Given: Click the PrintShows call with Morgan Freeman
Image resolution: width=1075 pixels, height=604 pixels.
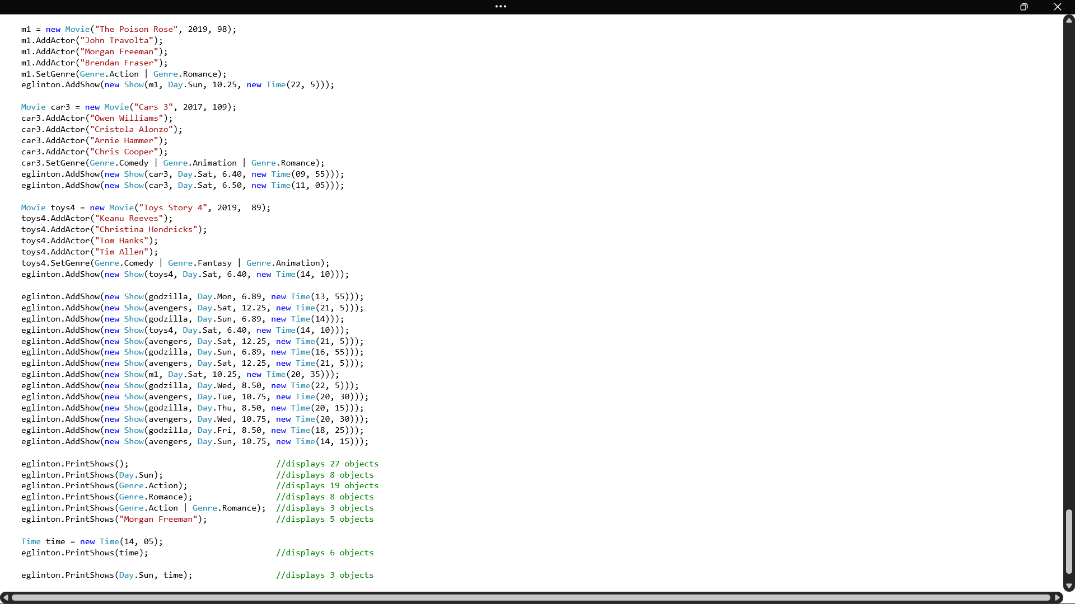Looking at the screenshot, I should (x=114, y=519).
